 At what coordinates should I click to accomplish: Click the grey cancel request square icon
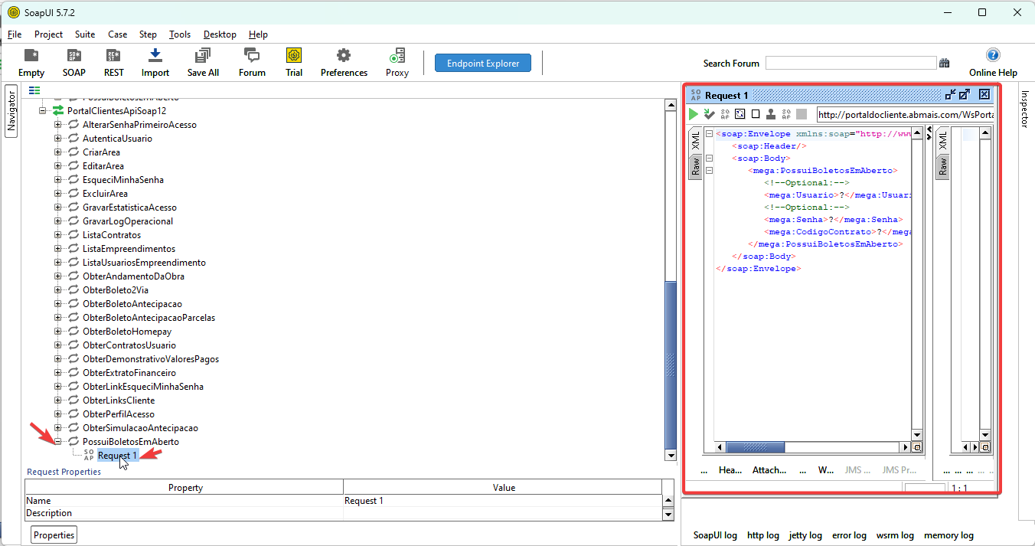[802, 114]
